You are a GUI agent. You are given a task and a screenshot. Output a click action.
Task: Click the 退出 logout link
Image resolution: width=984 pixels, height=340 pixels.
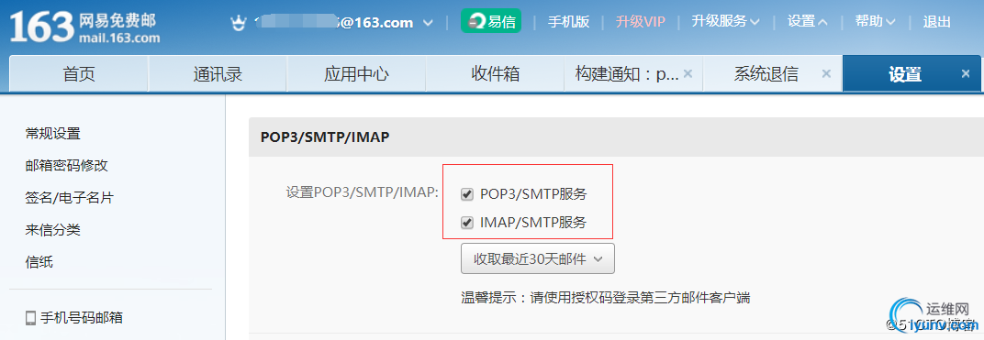pyautogui.click(x=937, y=22)
